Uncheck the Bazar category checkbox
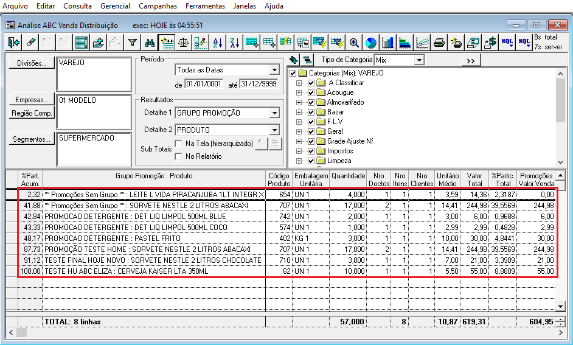Viewport: 573px width, 345px height. 311,112
